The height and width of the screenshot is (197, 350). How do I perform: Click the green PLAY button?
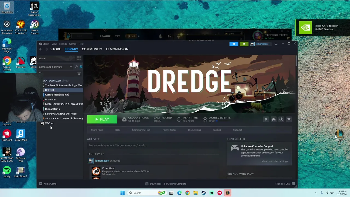tap(102, 119)
